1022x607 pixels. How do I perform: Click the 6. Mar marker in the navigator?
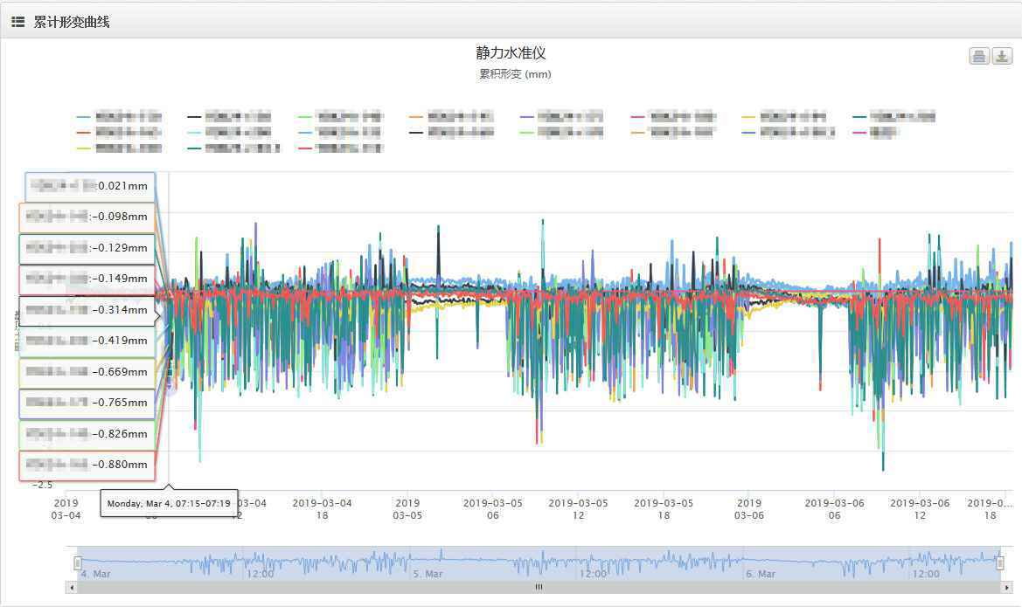[x=760, y=574]
